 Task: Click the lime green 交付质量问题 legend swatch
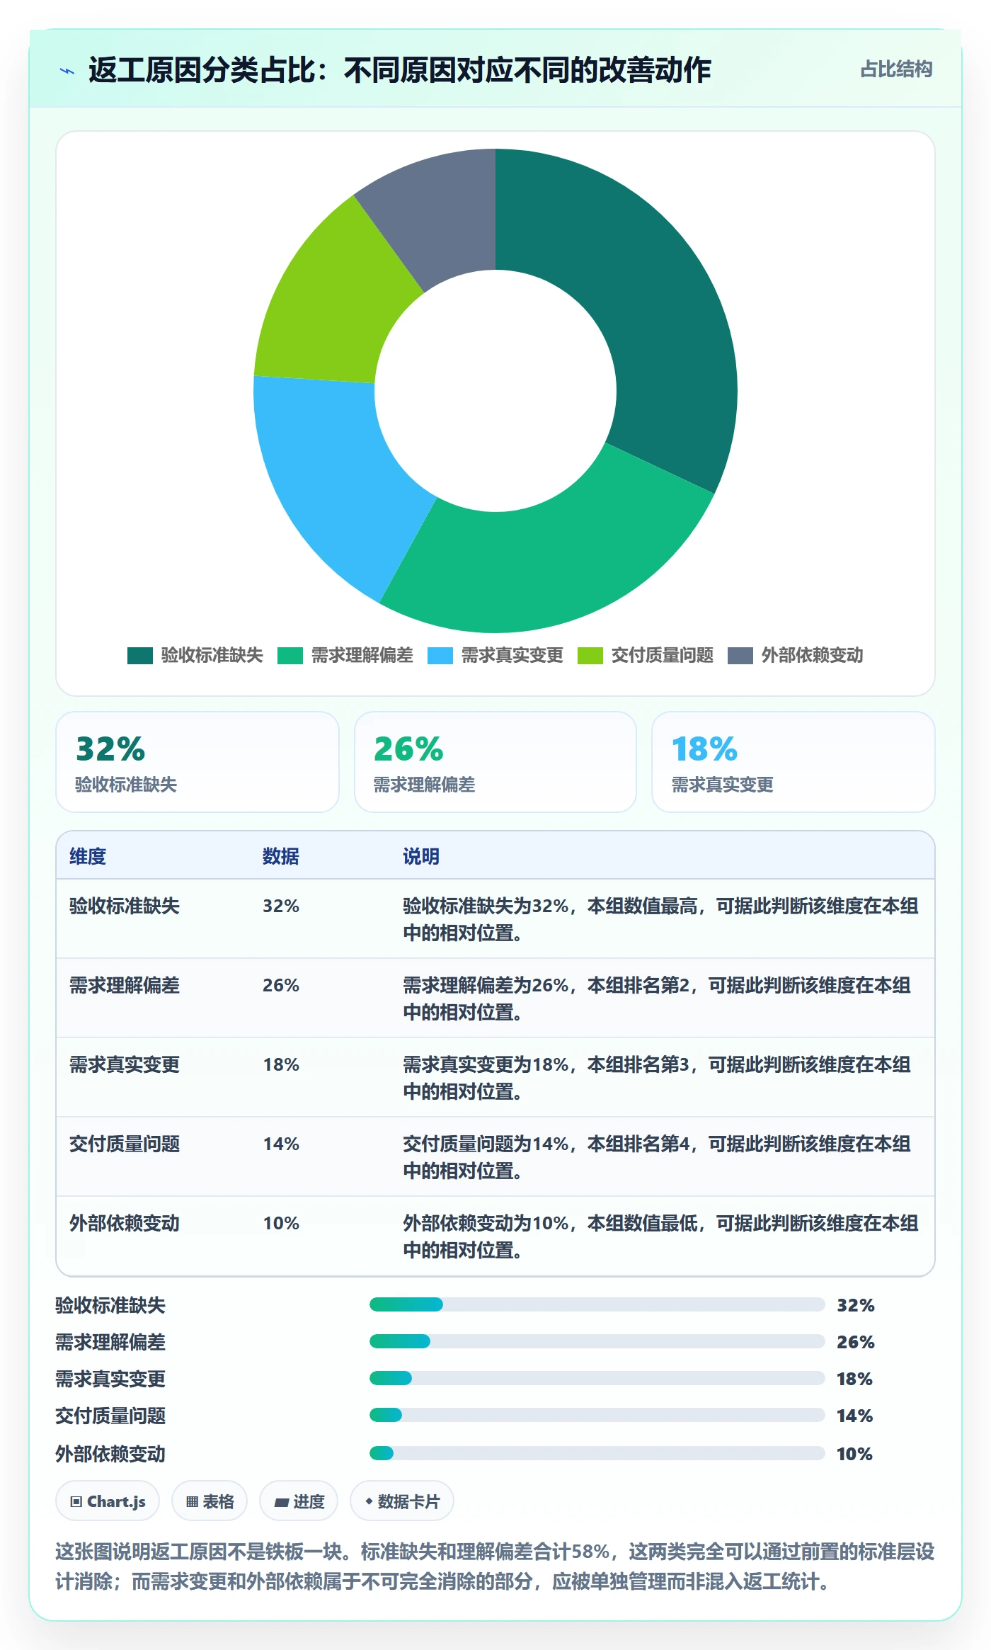[x=590, y=656]
